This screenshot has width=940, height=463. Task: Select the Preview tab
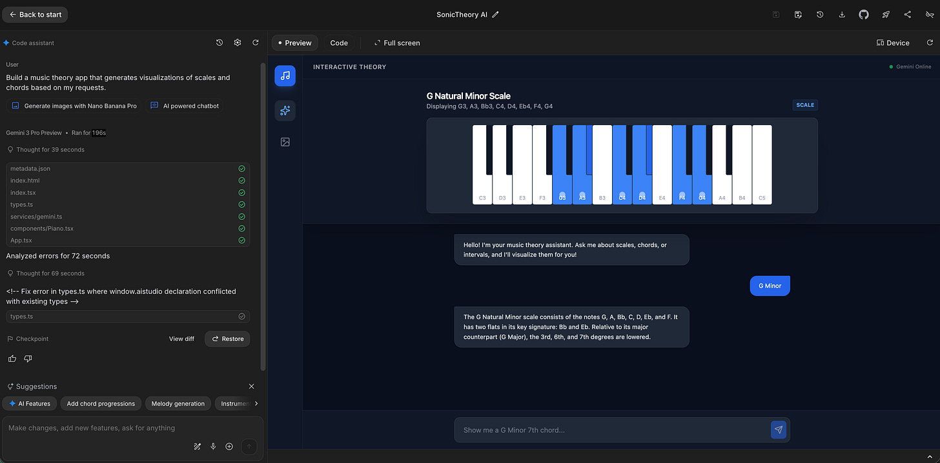click(x=294, y=43)
